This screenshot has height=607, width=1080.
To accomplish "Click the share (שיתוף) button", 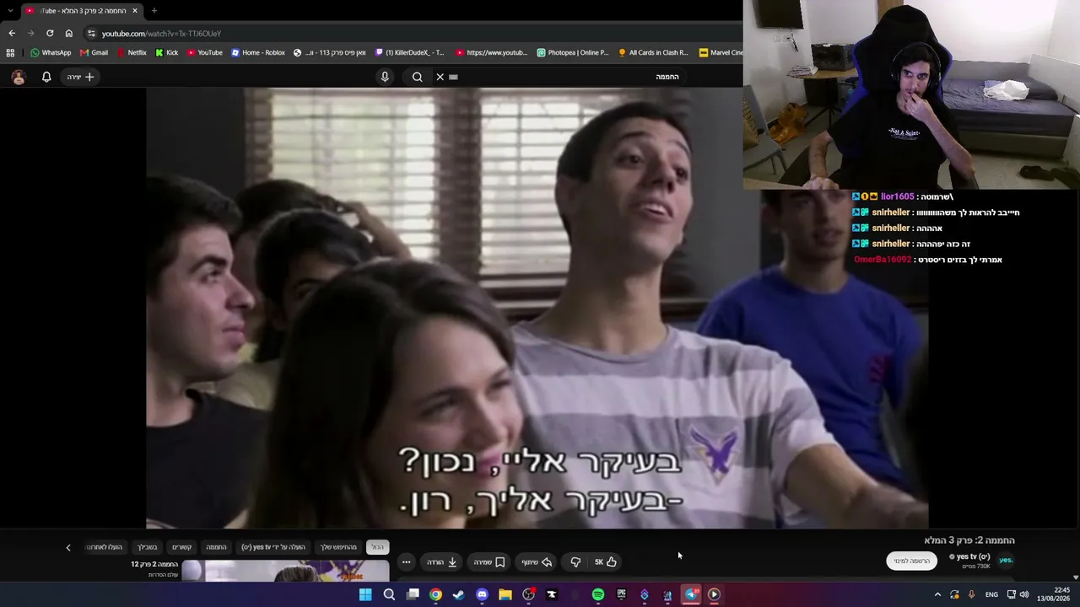I will [537, 562].
